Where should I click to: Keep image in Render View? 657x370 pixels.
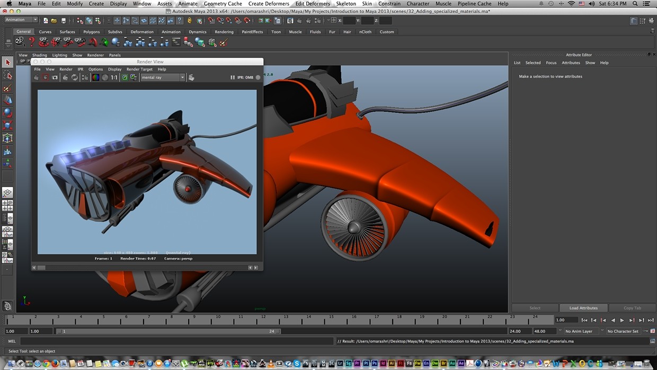125,77
